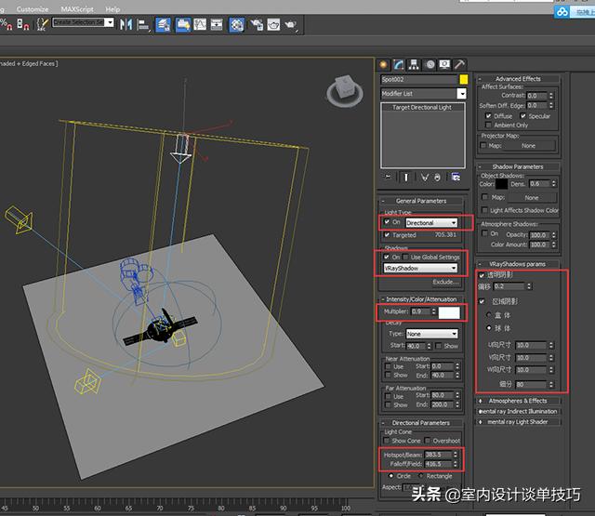Click Projector Map None button

[x=529, y=146]
